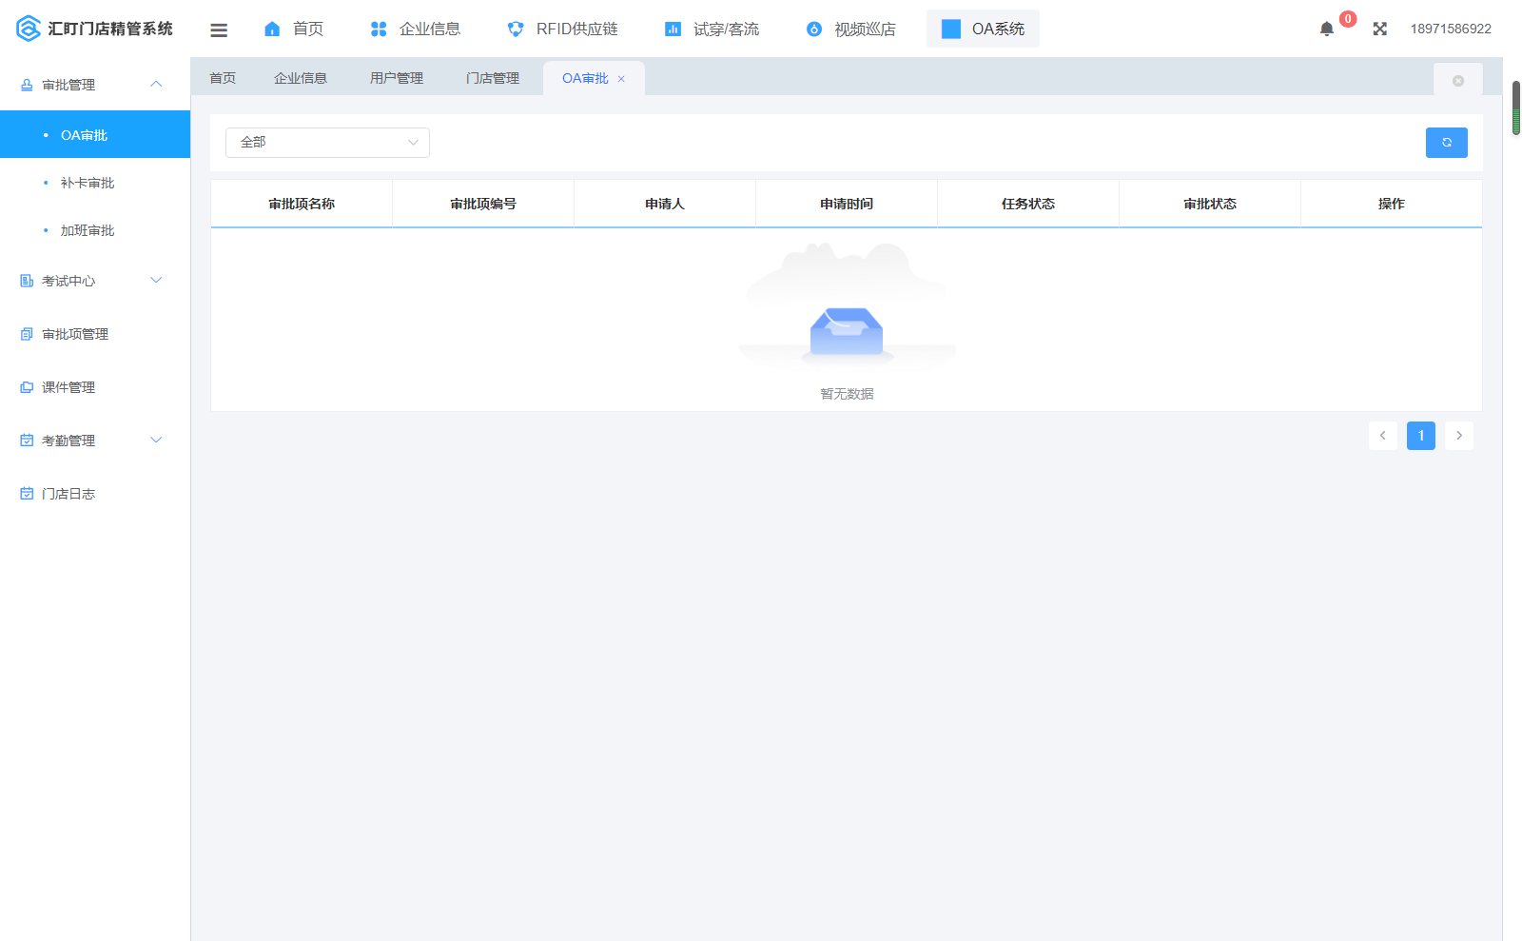
Task: Click the RFID供应链 icon in top navigation
Action: [x=516, y=29]
